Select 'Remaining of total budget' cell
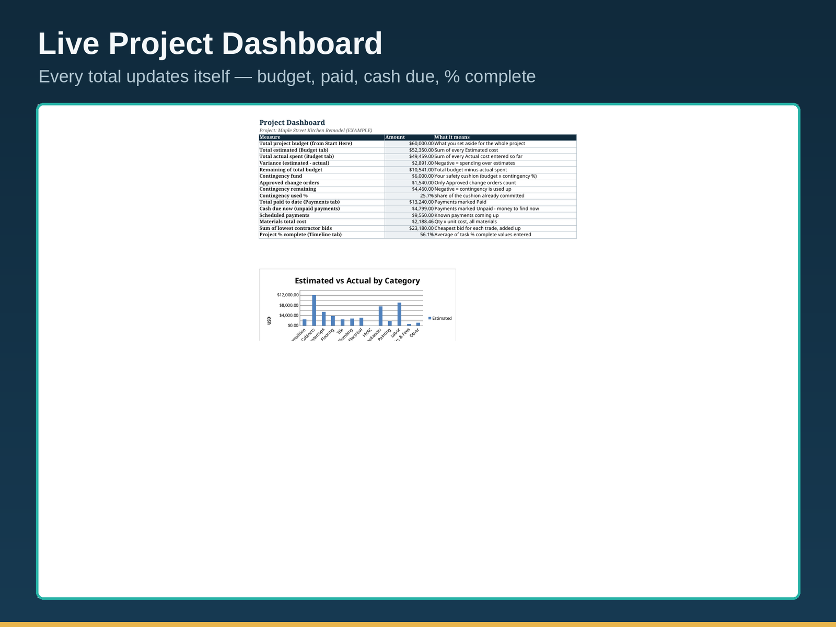Image resolution: width=836 pixels, height=627 pixels. [322, 170]
